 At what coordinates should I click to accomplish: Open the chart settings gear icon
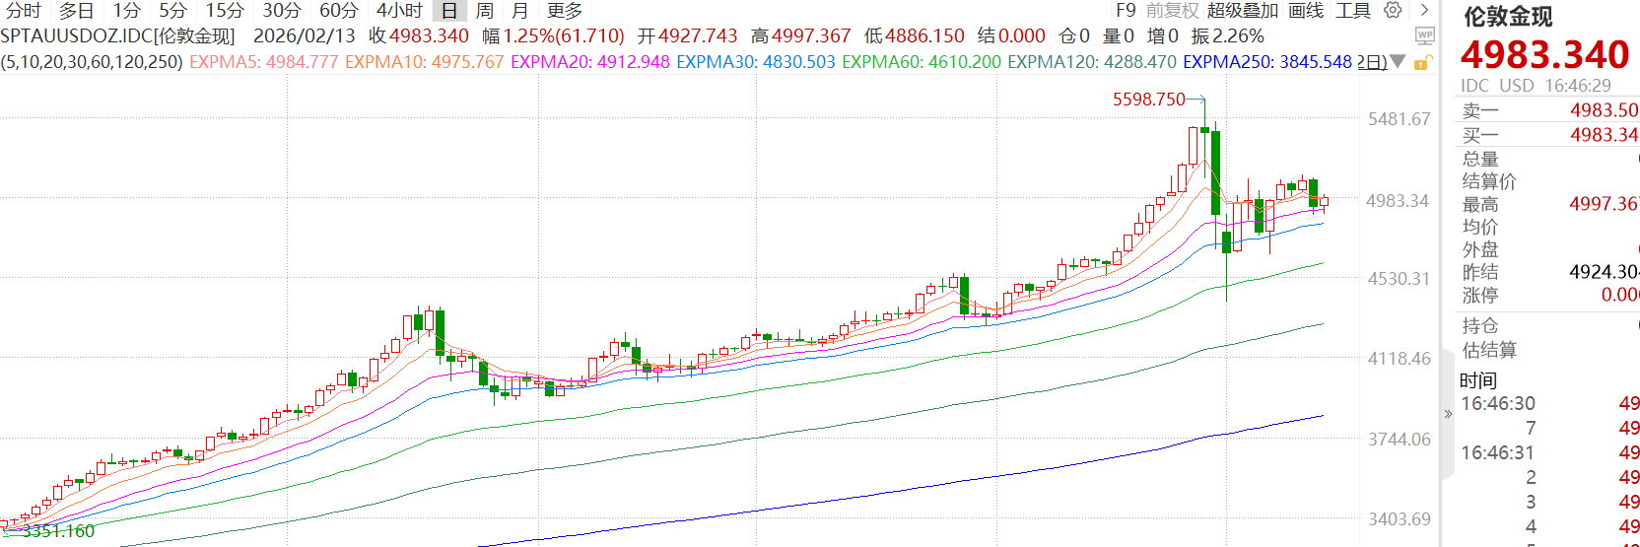coord(1393,10)
